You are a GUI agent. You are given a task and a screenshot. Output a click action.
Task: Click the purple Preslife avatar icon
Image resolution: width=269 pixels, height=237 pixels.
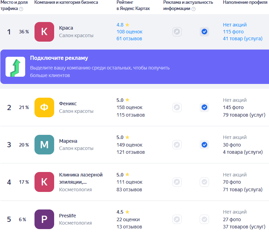(44, 219)
